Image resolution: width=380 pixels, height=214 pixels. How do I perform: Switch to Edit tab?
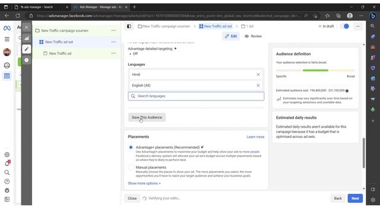point(231,36)
